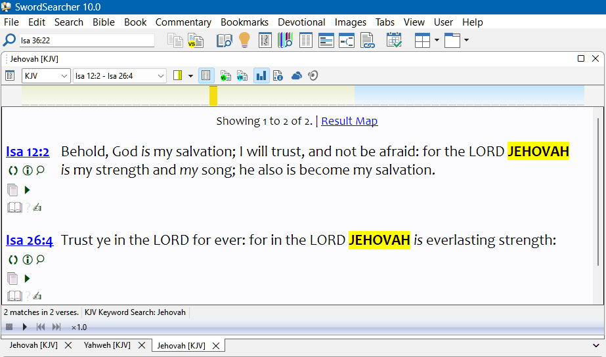Viewport: 606px width, 357px height.
Task: Click the magnifier search icon beside Isa 36:22
Action: [9, 40]
